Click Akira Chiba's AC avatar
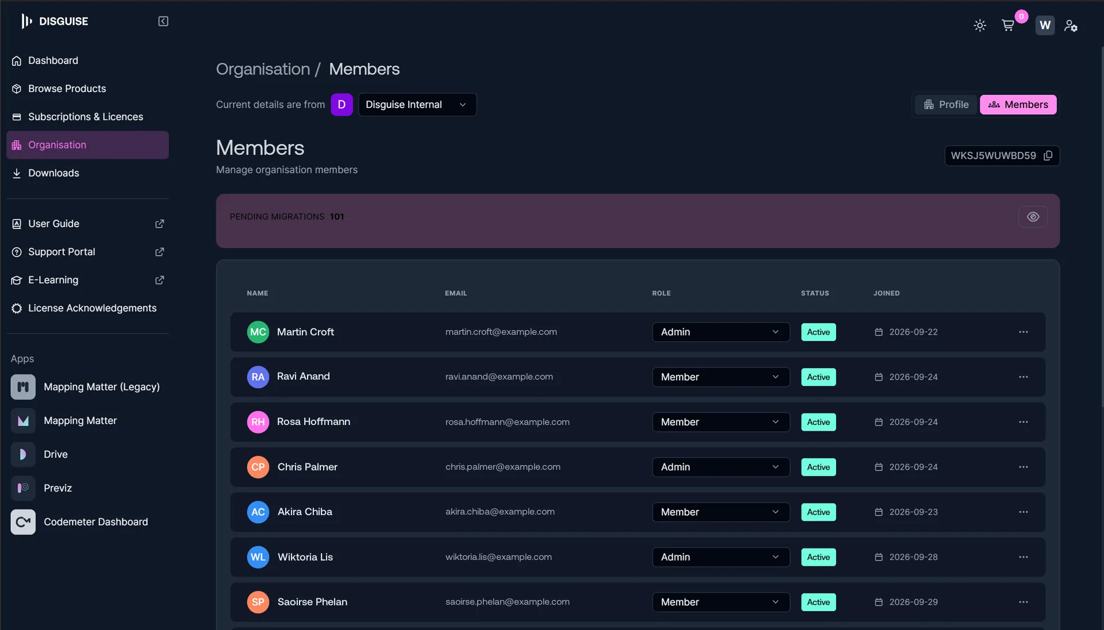 (258, 512)
